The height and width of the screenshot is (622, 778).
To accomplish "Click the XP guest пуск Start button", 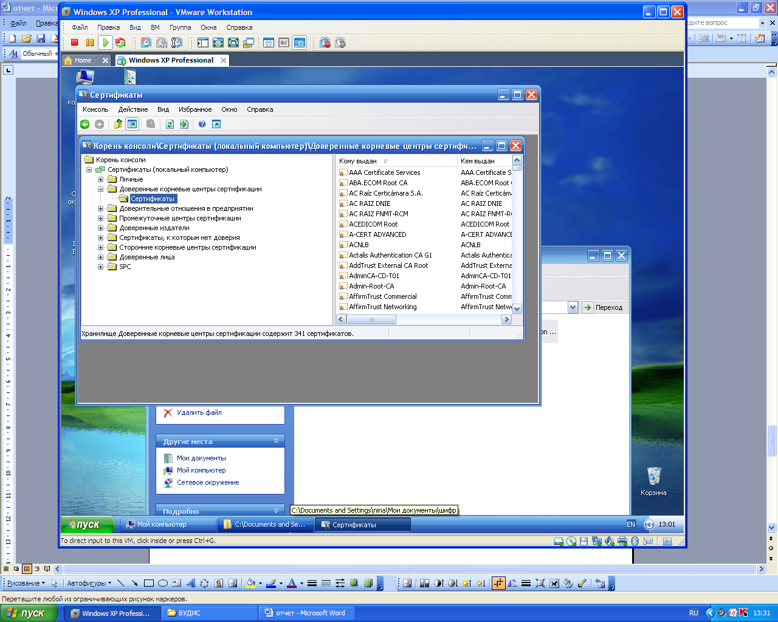I will [88, 524].
